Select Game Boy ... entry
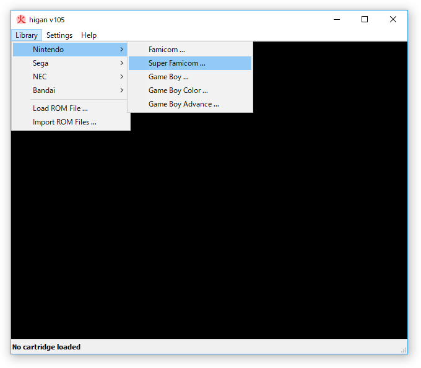 pyautogui.click(x=190, y=77)
